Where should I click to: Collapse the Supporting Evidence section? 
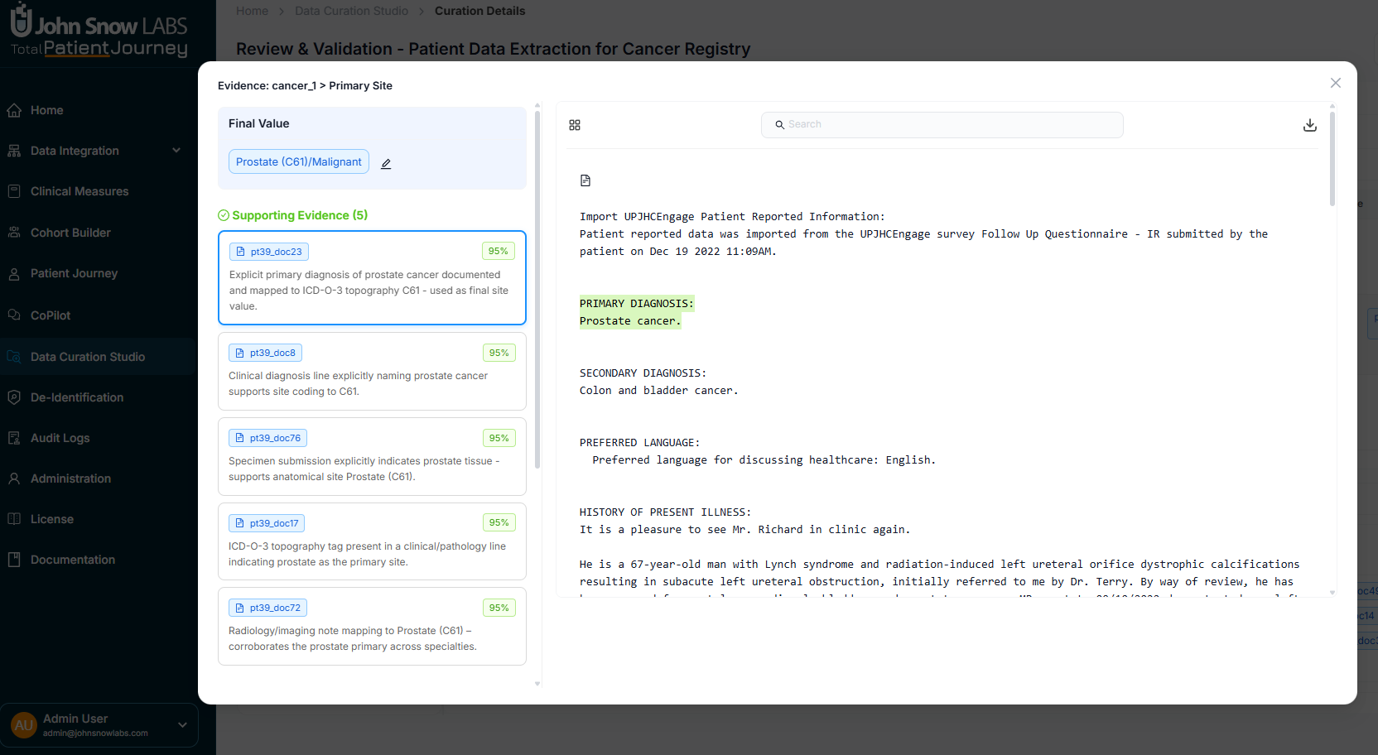tap(224, 214)
